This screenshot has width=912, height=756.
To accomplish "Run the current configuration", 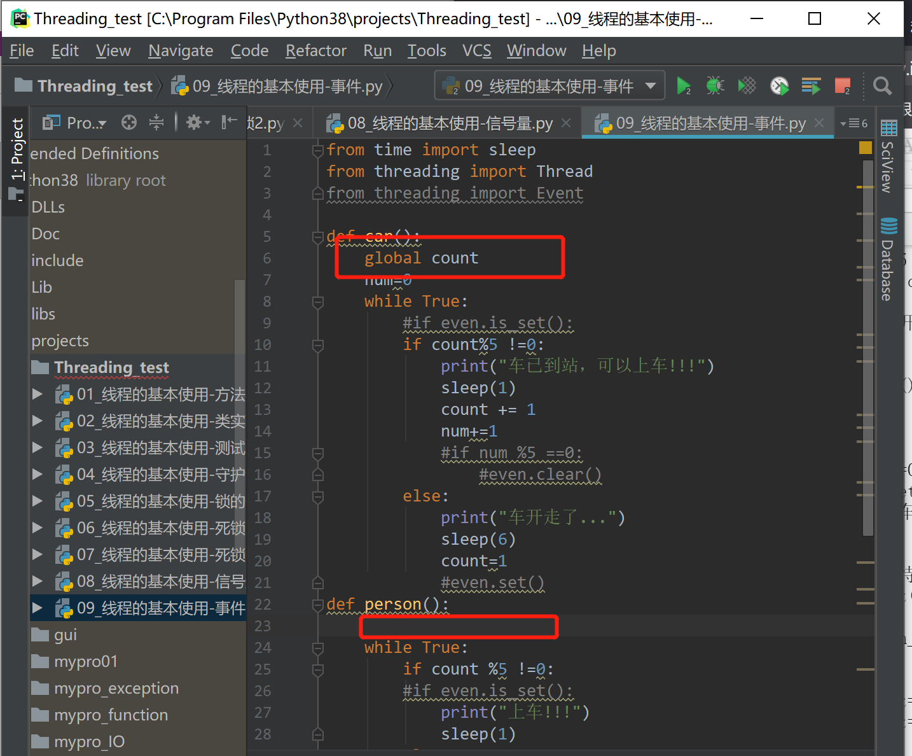I will pyautogui.click(x=684, y=85).
